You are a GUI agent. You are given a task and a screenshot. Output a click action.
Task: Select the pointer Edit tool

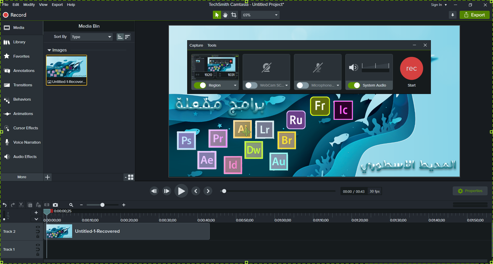217,15
